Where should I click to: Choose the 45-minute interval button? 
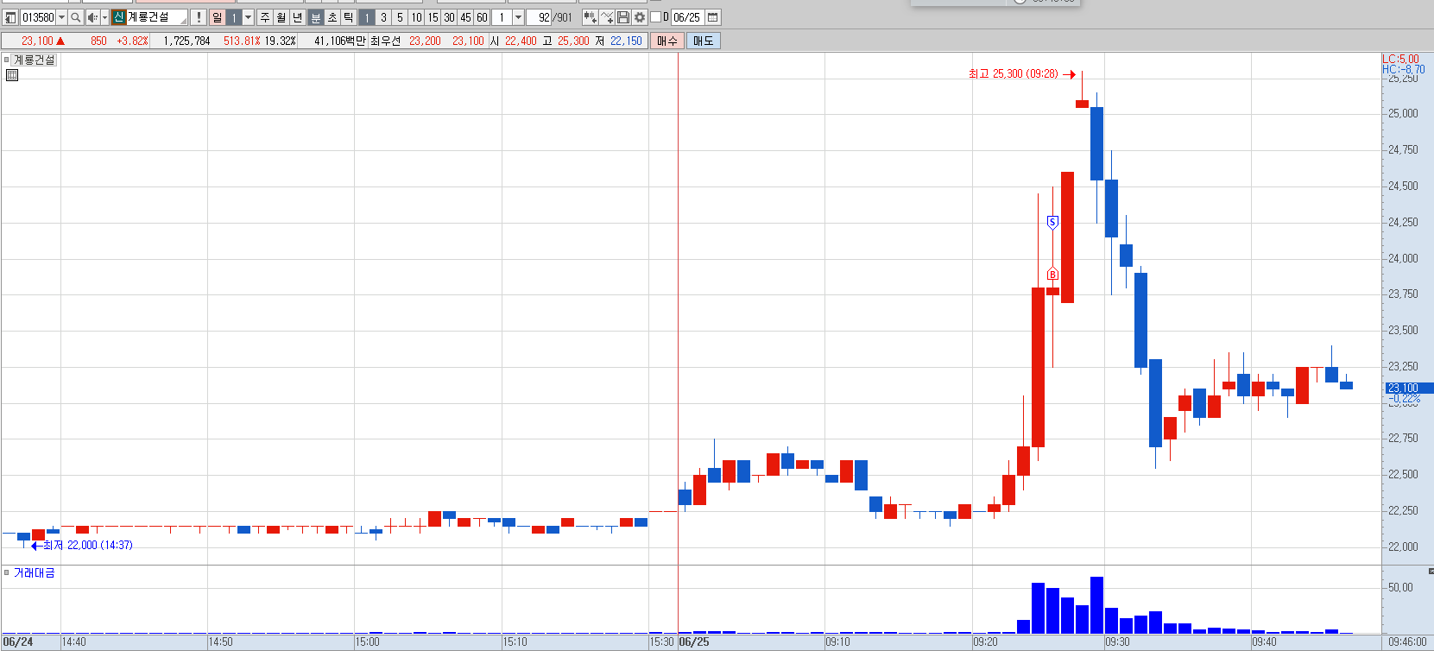point(465,17)
